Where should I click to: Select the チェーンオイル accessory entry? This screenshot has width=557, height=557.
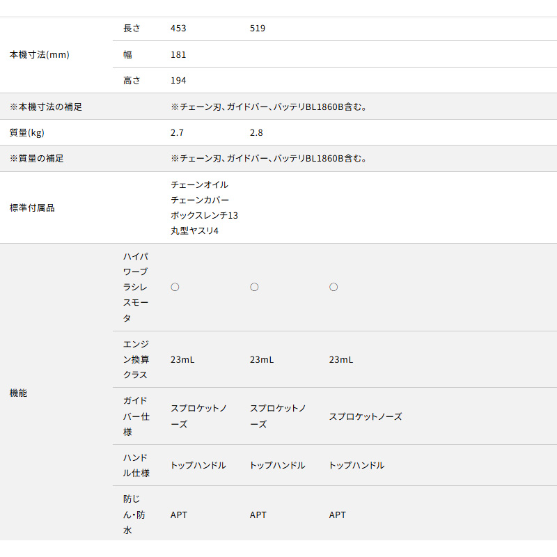point(199,185)
